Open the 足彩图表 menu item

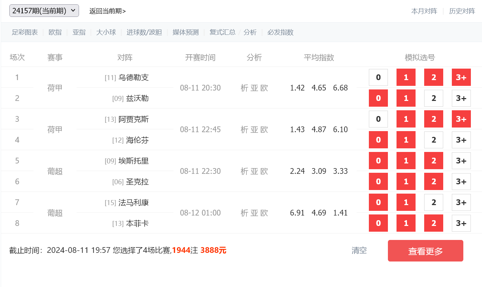tap(25, 32)
